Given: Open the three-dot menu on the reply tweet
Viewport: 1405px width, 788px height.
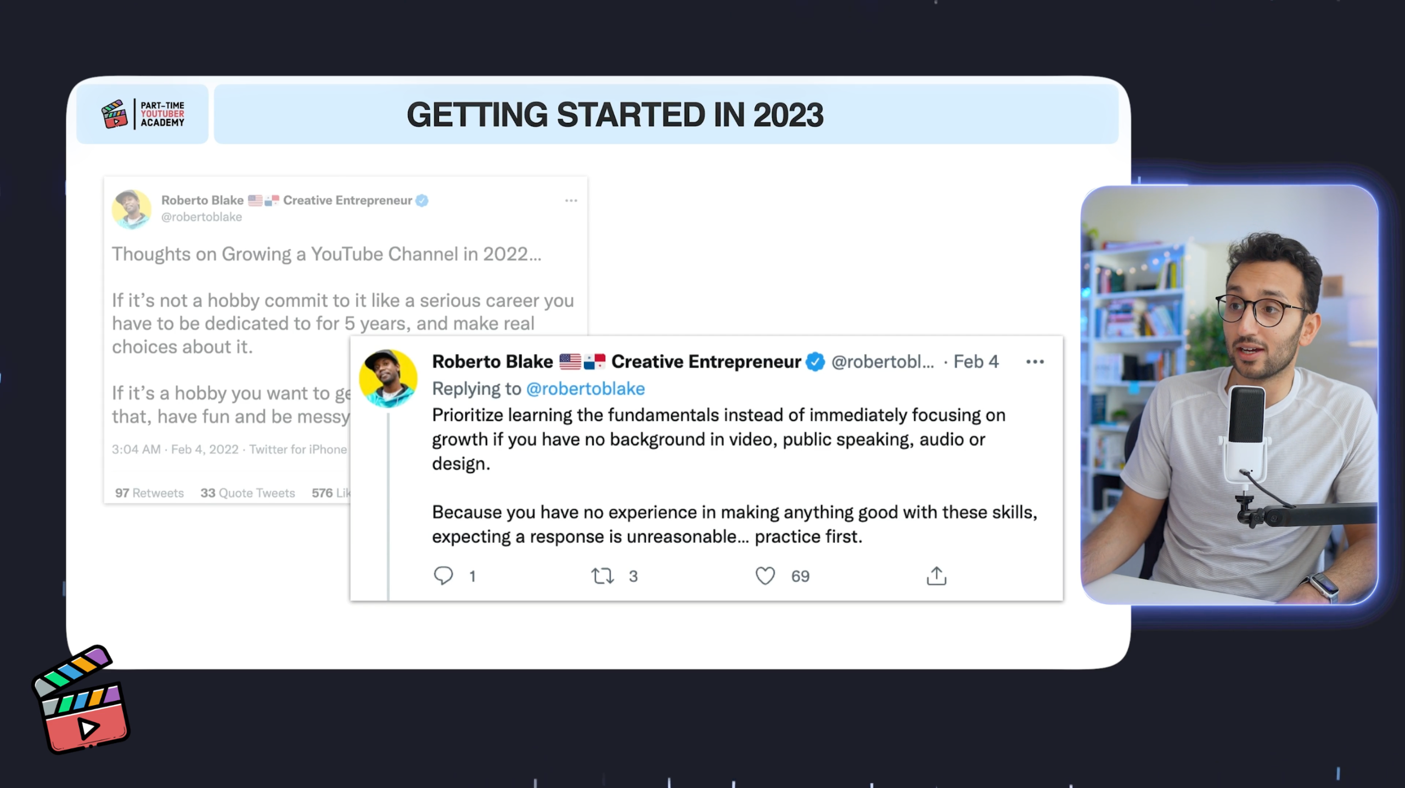Looking at the screenshot, I should pyautogui.click(x=1035, y=362).
